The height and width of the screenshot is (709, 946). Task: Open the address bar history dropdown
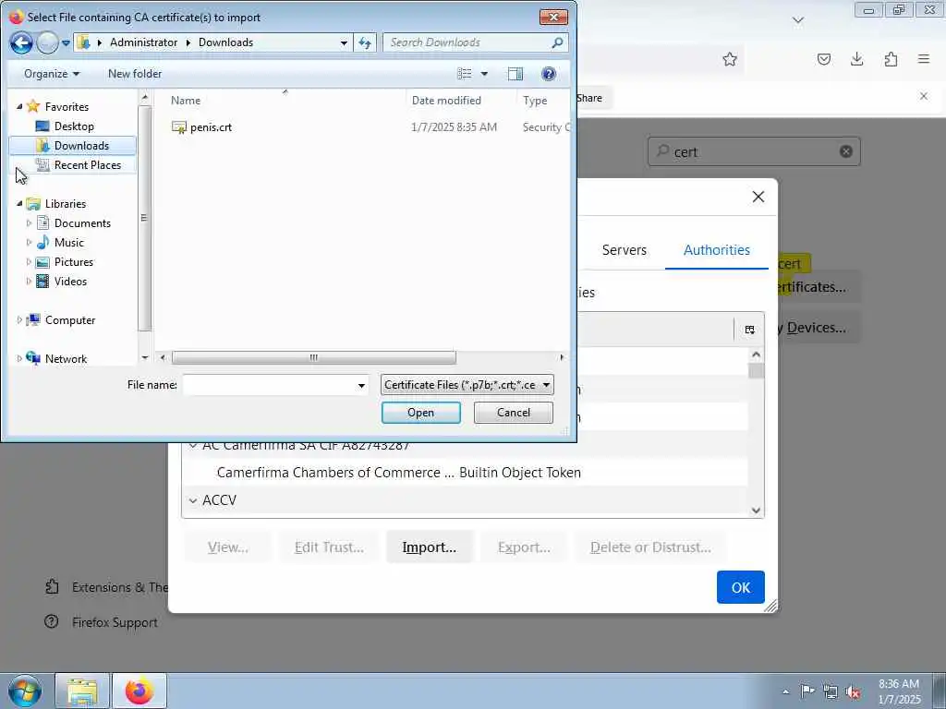click(x=344, y=42)
